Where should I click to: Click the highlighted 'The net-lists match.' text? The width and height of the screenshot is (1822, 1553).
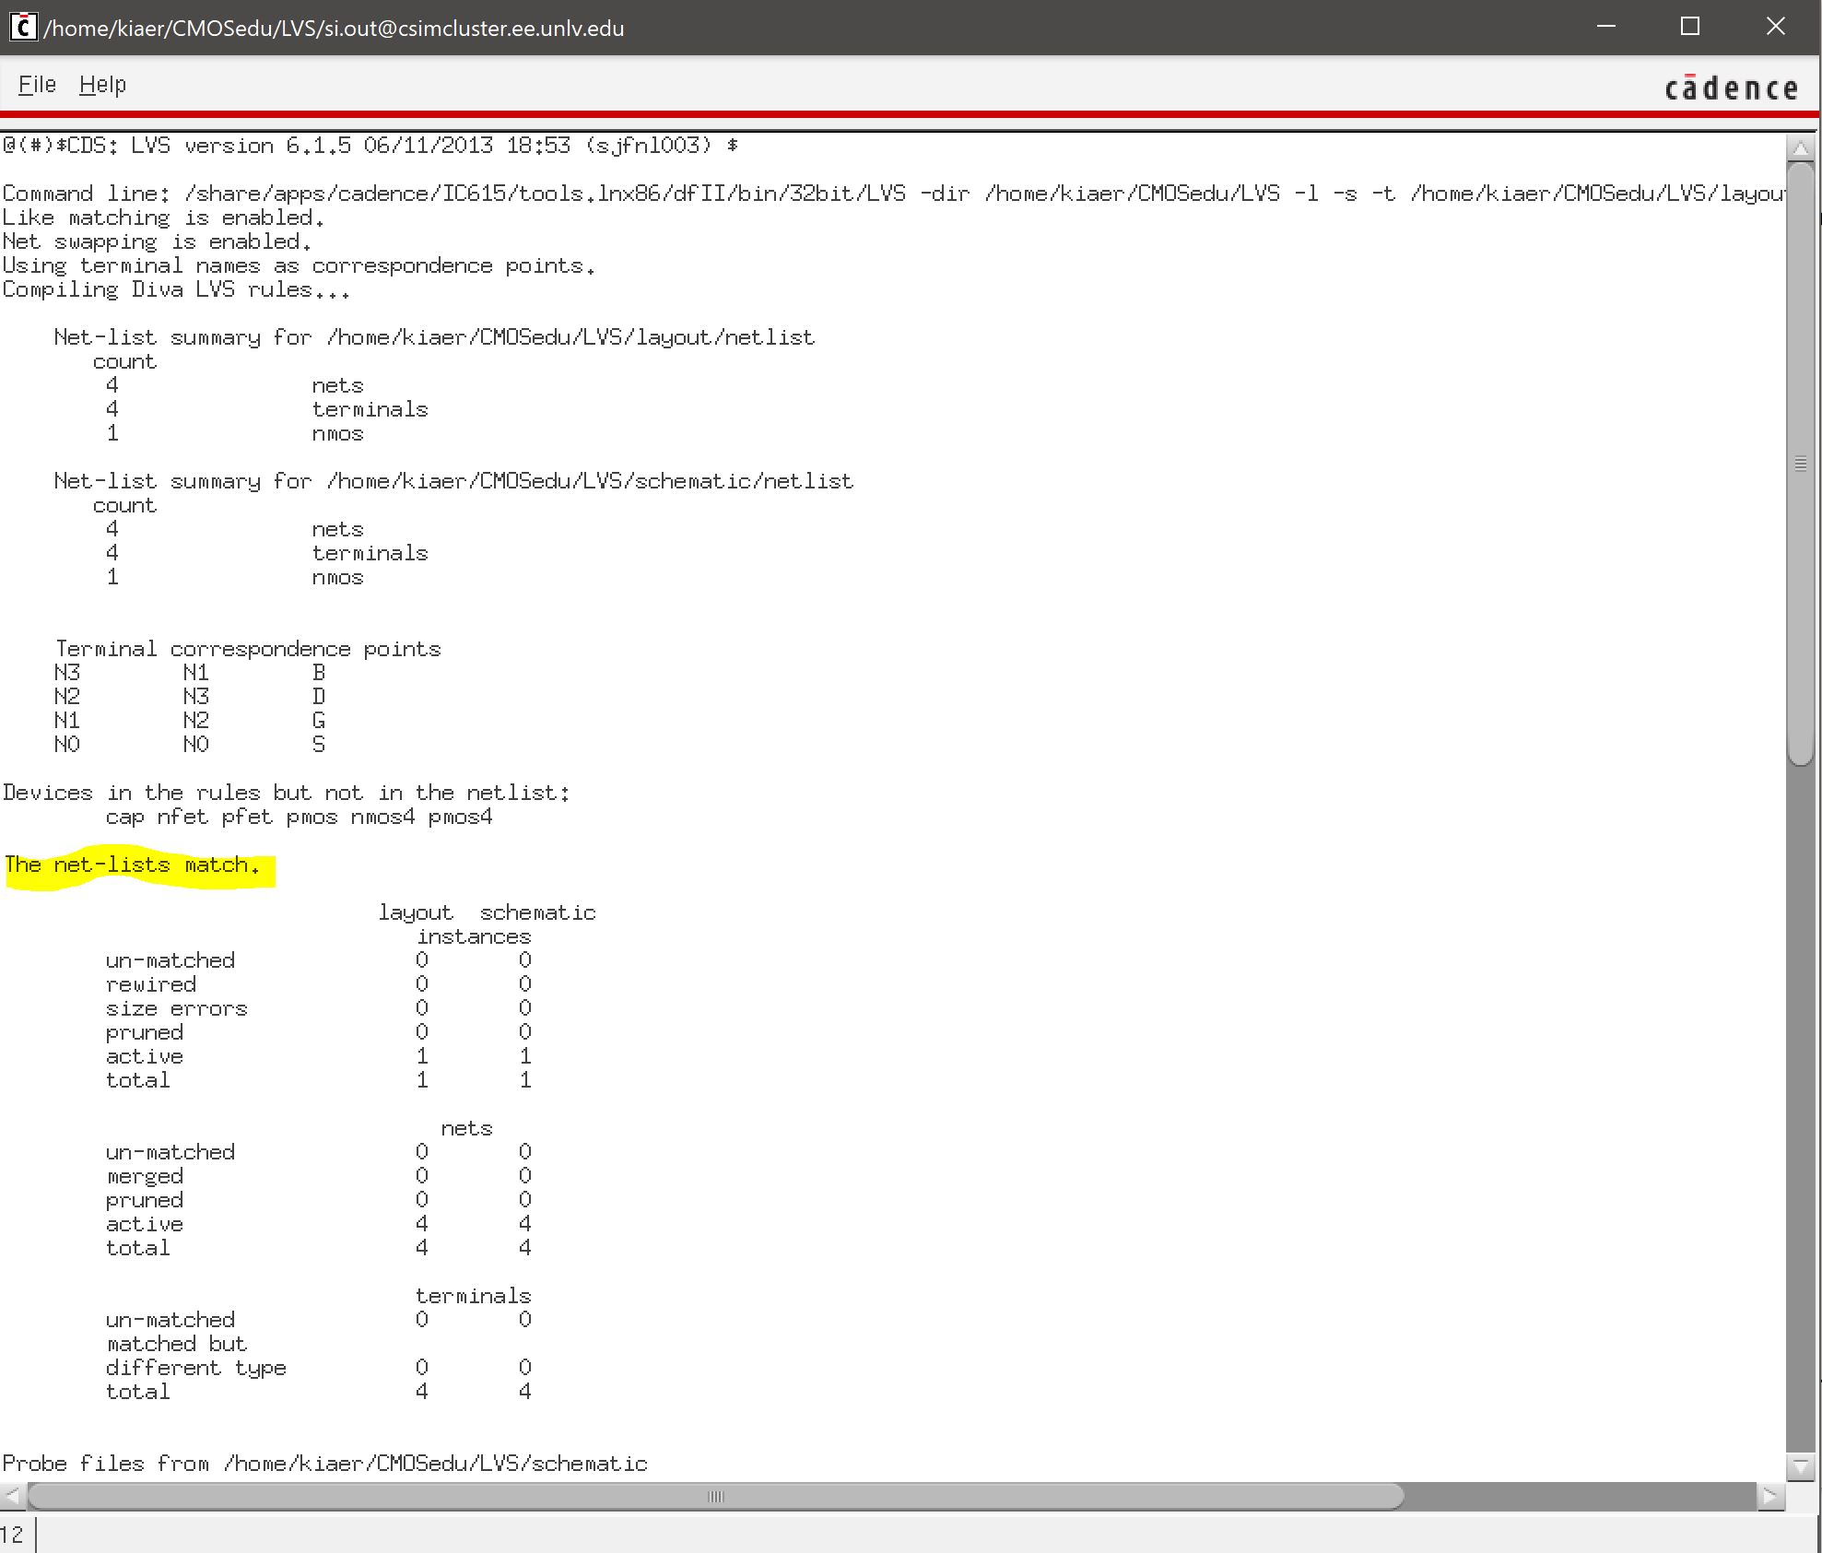point(132,865)
